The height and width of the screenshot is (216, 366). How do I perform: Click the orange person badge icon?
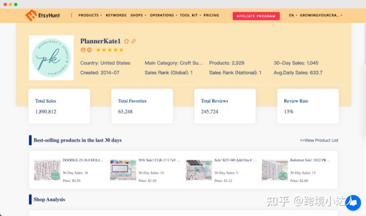83,50
